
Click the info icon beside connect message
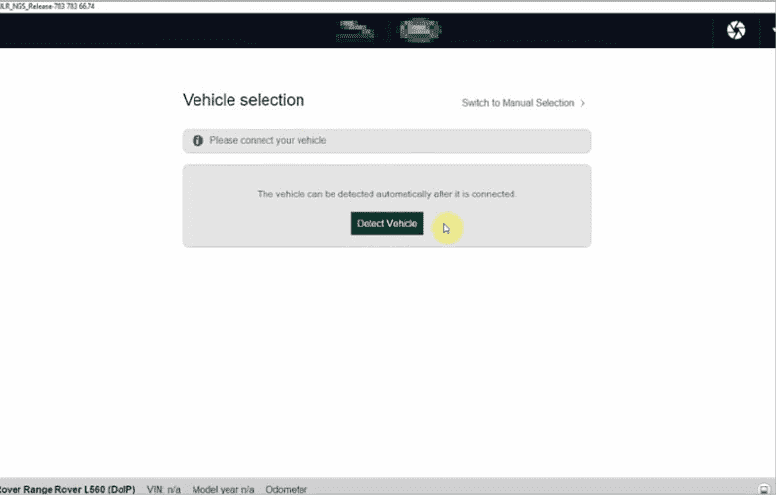[198, 141]
